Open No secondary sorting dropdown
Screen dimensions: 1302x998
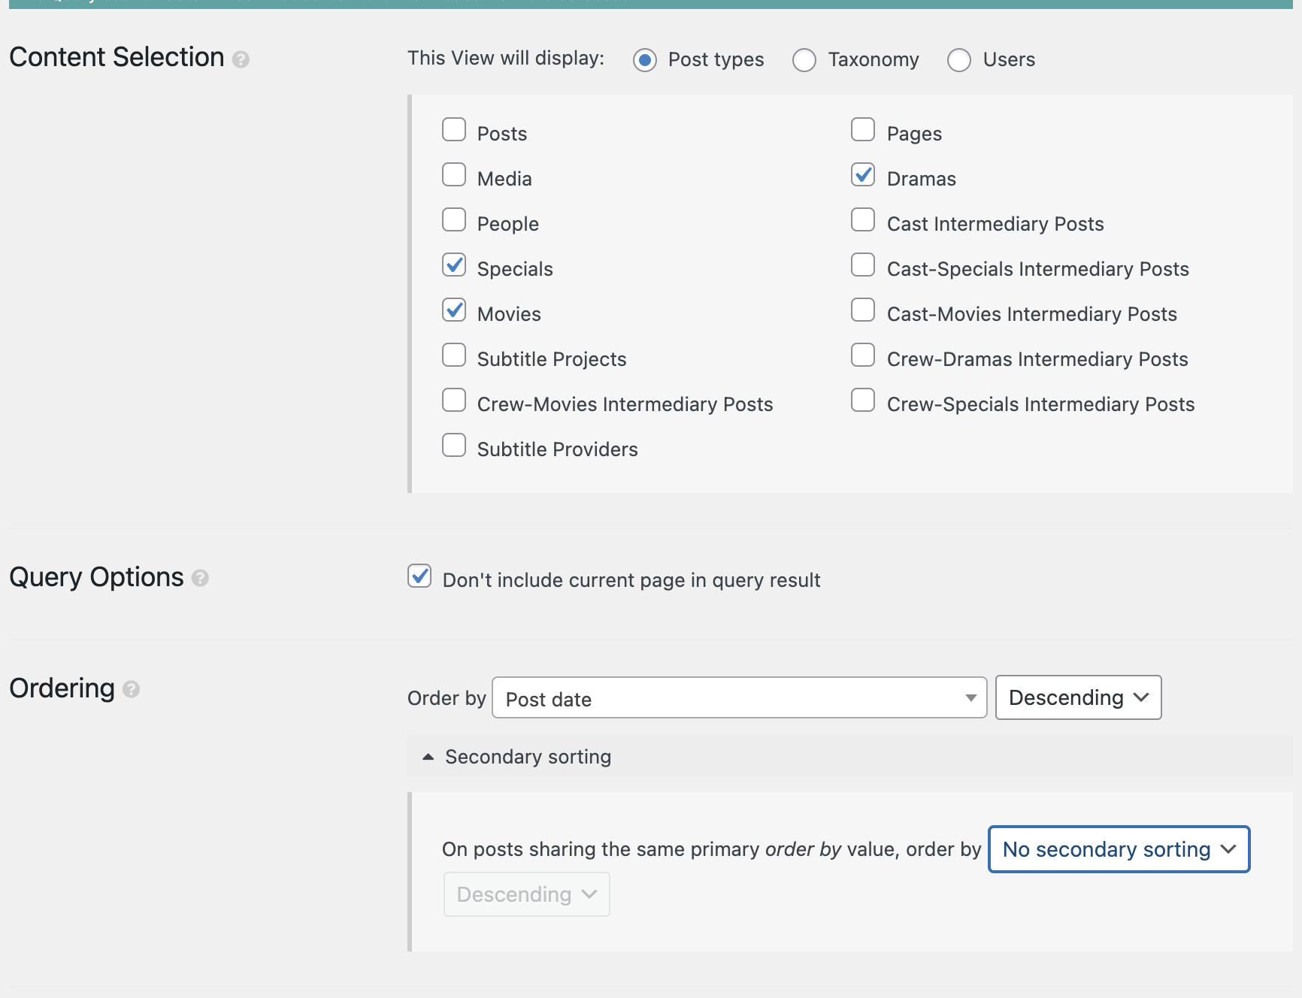coord(1119,849)
